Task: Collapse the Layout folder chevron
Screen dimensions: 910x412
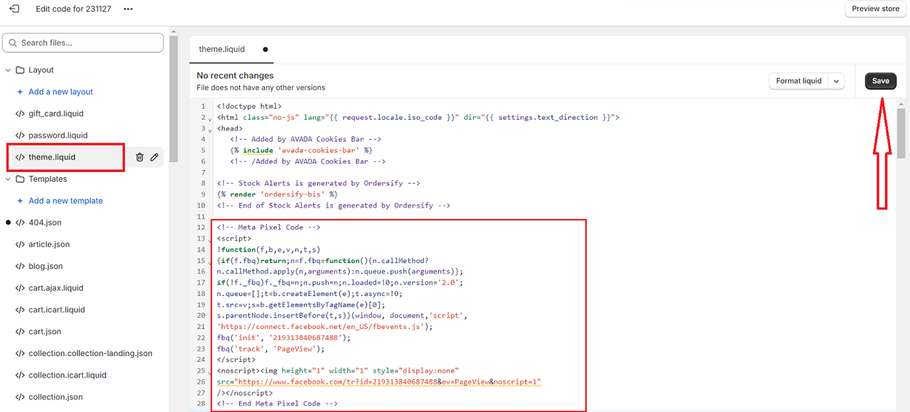Action: point(8,70)
